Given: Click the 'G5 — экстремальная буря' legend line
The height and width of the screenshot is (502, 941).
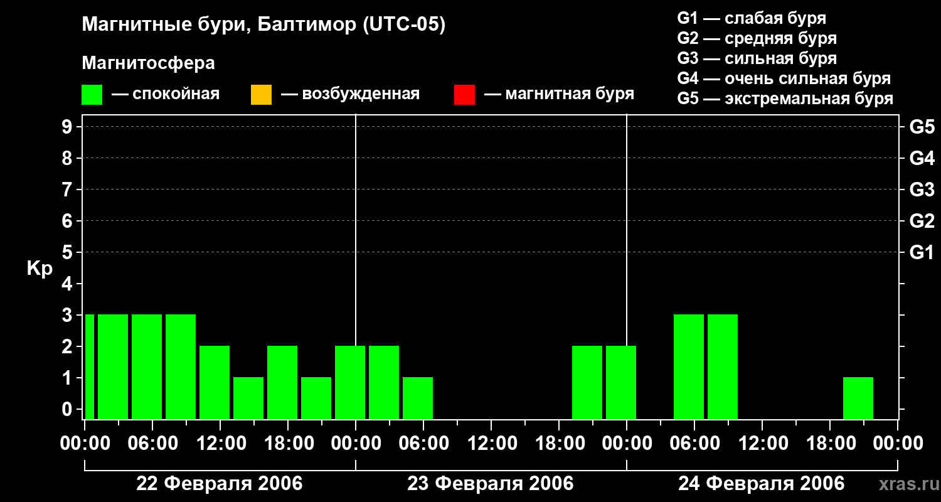Looking at the screenshot, I should (785, 99).
